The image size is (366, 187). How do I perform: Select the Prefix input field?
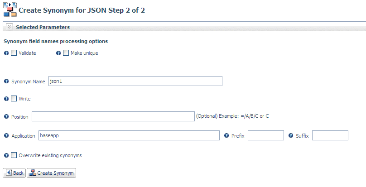pyautogui.click(x=266, y=135)
